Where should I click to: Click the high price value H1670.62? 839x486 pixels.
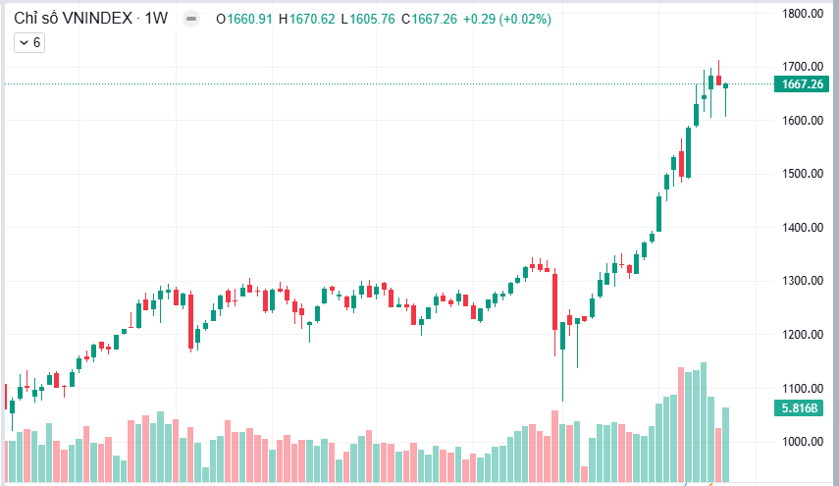tap(306, 20)
